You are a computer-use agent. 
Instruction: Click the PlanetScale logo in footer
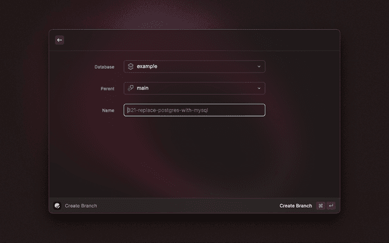57,205
